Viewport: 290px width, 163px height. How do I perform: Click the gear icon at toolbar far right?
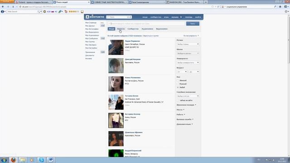(x=286, y=11)
